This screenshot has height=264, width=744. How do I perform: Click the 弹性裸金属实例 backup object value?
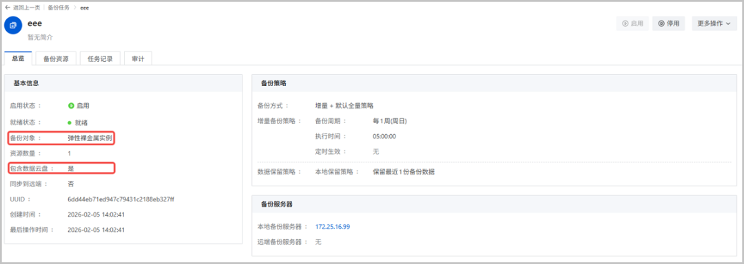point(90,138)
